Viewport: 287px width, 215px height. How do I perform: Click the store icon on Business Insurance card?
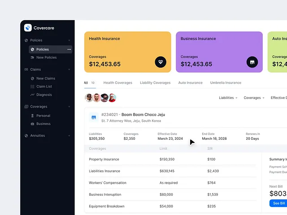pos(252,62)
